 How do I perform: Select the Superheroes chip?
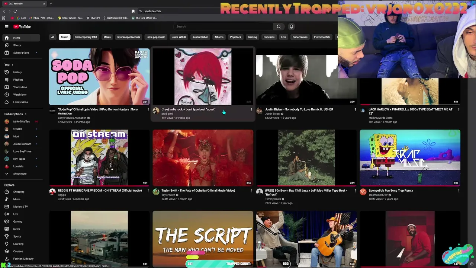point(300,37)
